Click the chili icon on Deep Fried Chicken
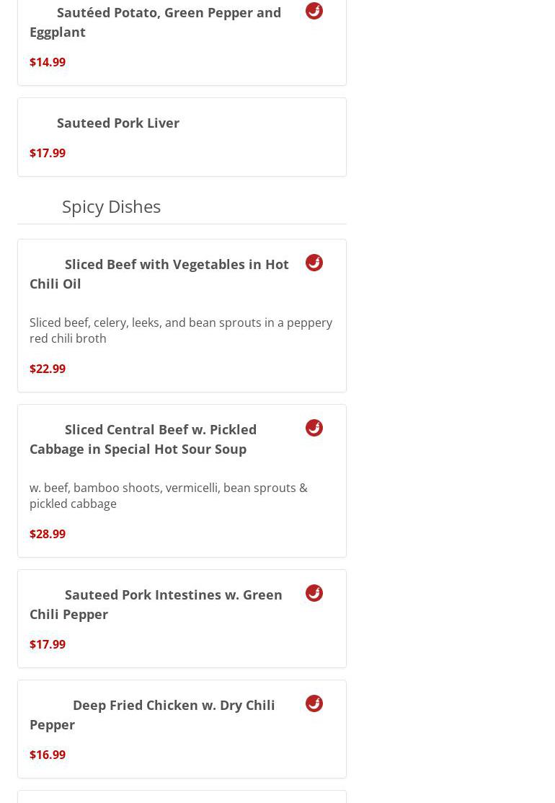Image resolution: width=555 pixels, height=803 pixels. point(314,703)
